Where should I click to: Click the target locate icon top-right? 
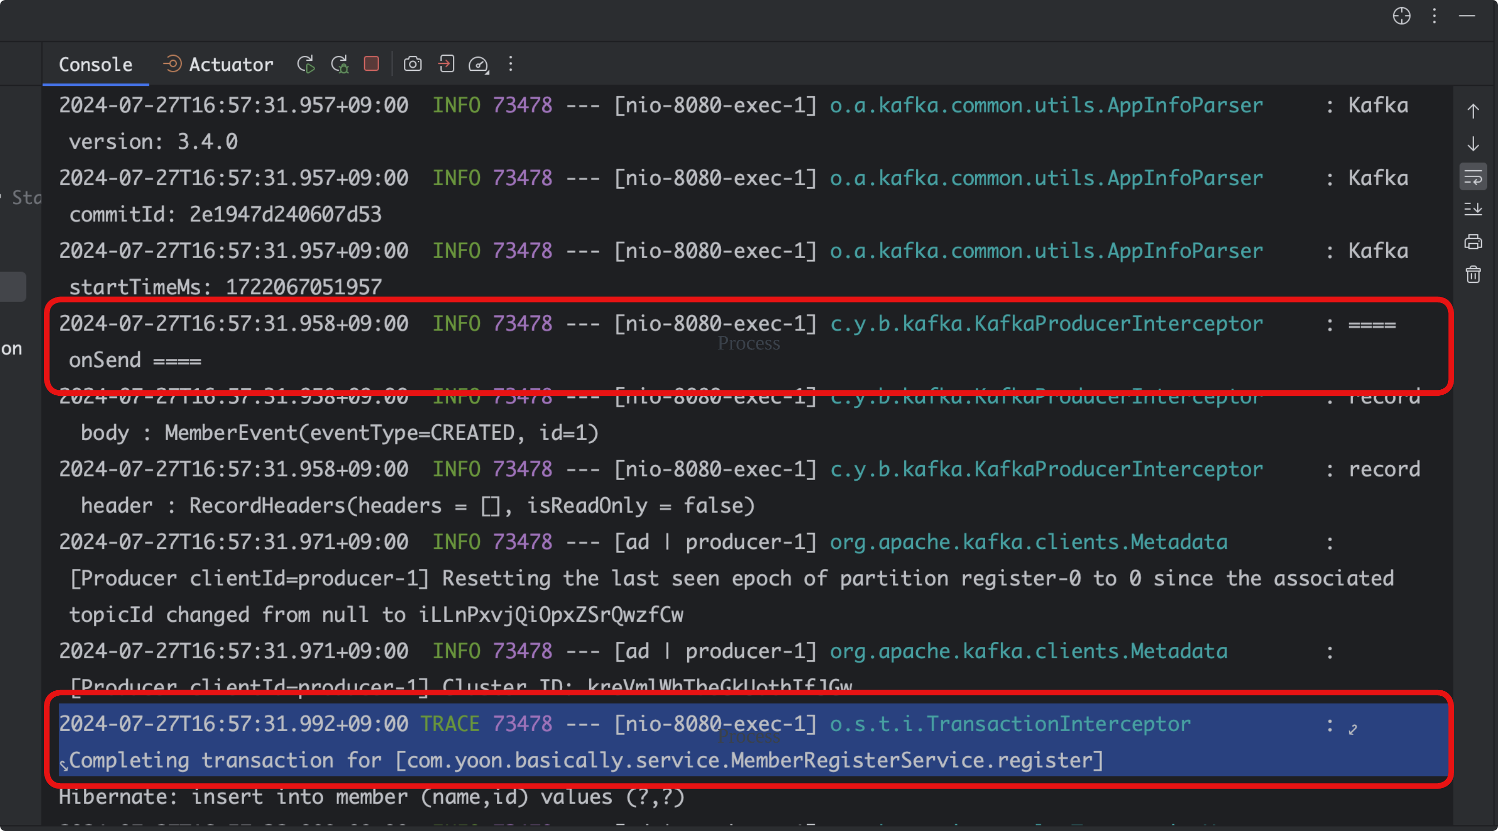1402,15
